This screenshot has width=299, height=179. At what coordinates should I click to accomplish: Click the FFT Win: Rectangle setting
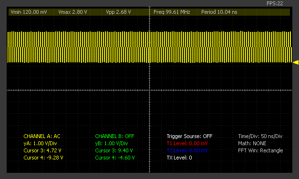coord(260,150)
